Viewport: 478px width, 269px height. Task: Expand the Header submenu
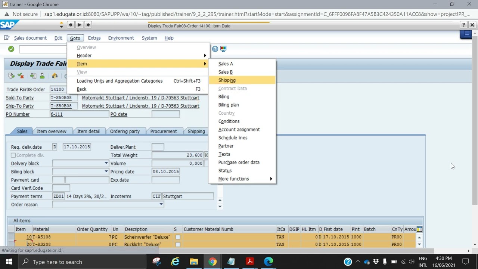pyautogui.click(x=138, y=55)
